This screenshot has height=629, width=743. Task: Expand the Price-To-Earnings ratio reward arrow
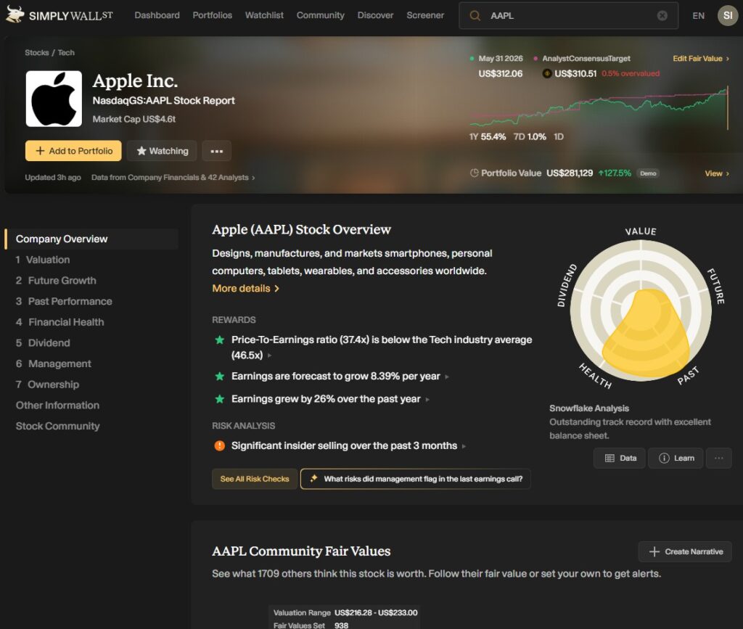coord(270,355)
